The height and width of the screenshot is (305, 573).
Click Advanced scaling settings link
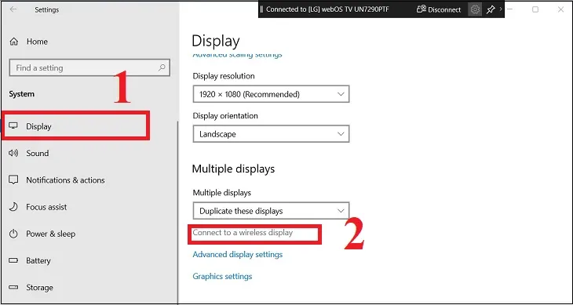tap(238, 55)
